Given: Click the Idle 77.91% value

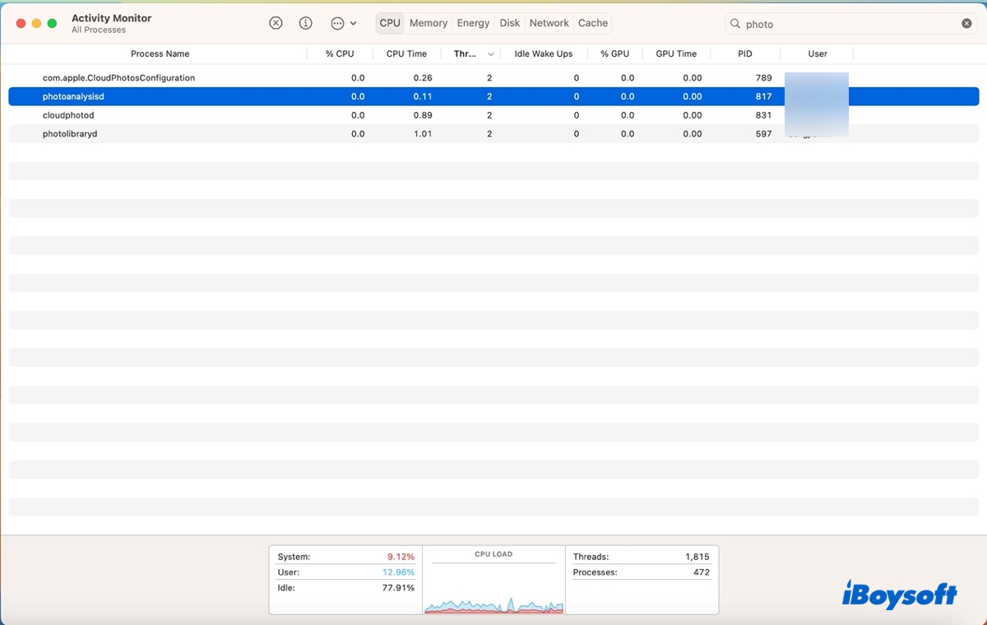Looking at the screenshot, I should tap(399, 588).
